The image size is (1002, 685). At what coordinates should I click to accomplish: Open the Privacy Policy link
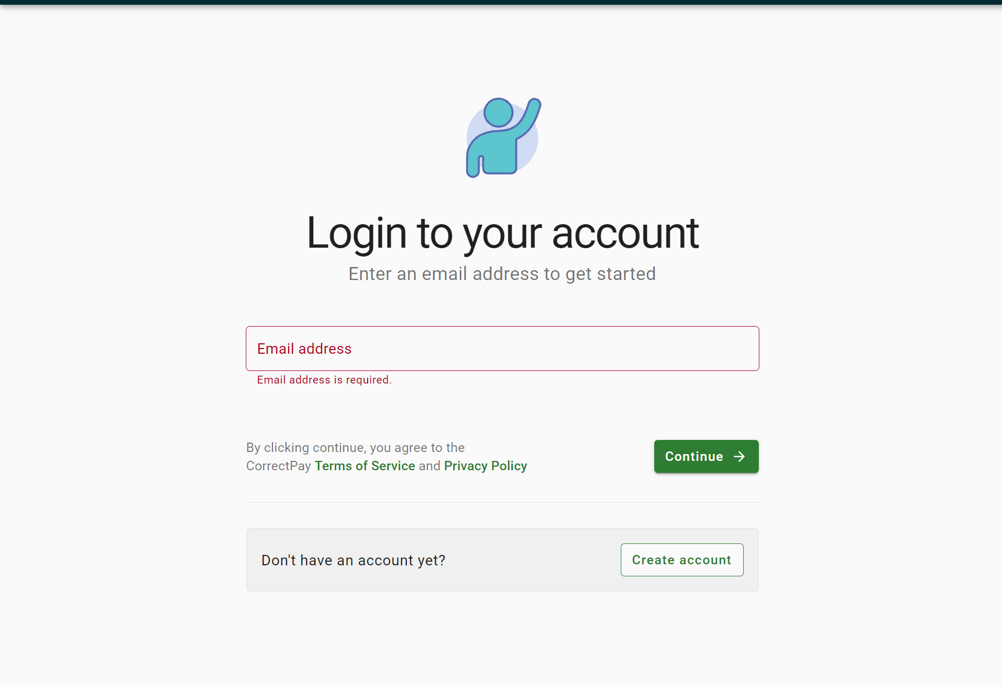(x=485, y=466)
